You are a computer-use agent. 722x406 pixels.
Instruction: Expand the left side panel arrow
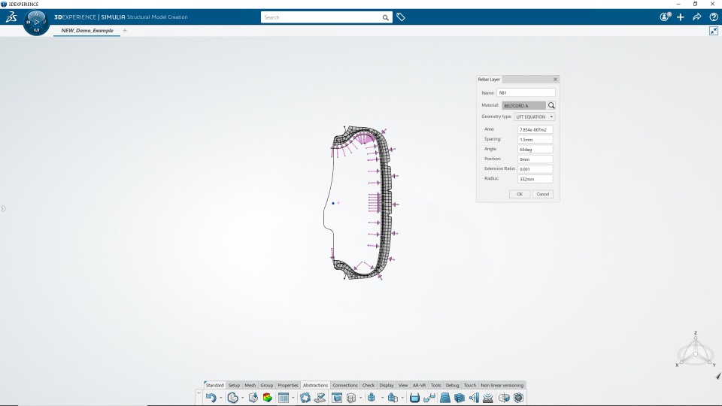[x=3, y=208]
